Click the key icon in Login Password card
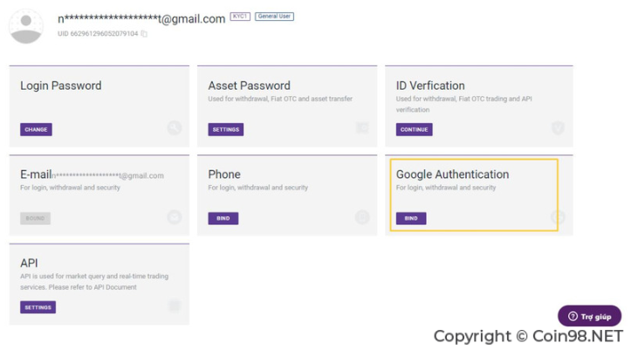The height and width of the screenshot is (350, 638). point(175,127)
